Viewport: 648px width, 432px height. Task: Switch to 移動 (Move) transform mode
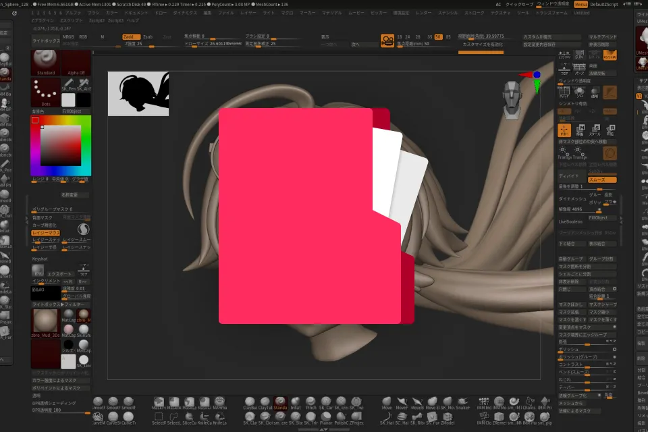pyautogui.click(x=580, y=130)
